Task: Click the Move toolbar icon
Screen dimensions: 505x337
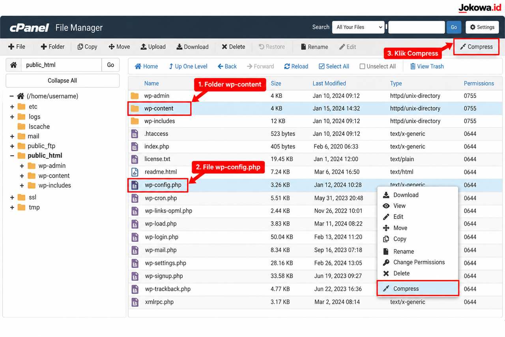Action: 112,47
